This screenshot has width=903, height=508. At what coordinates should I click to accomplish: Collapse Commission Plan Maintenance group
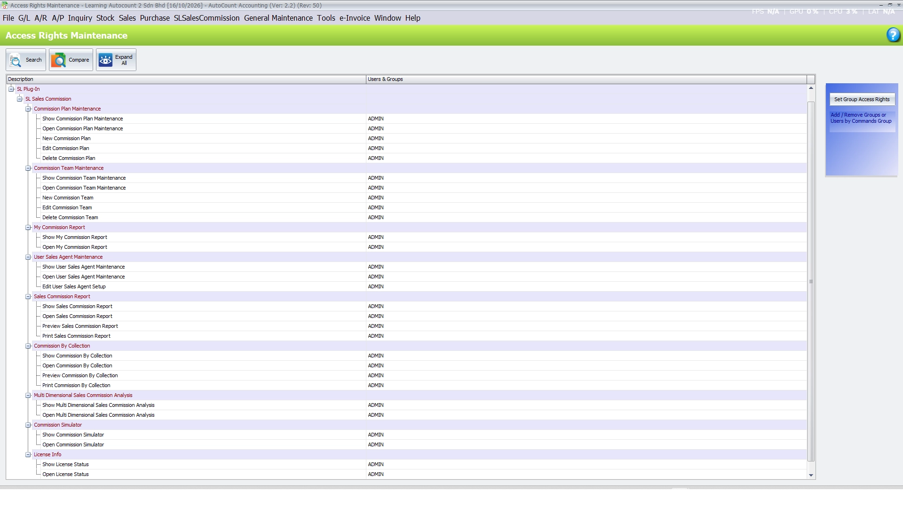click(x=28, y=109)
